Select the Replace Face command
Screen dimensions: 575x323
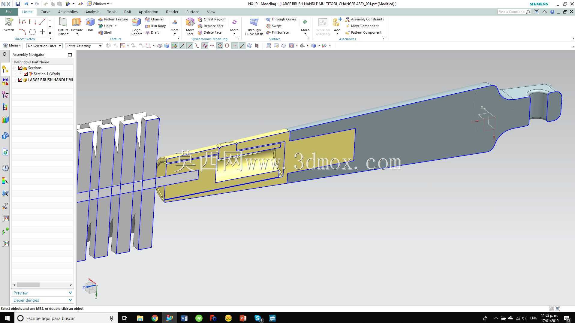[211, 26]
